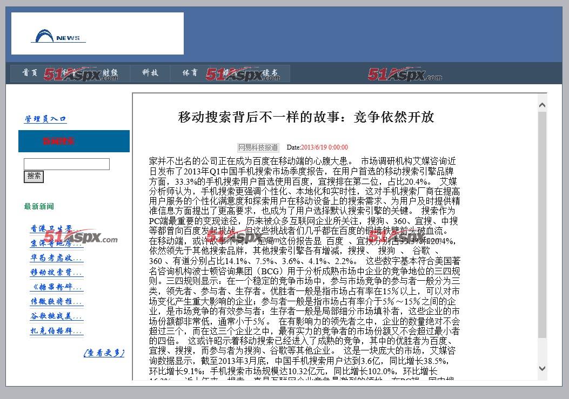Viewport: 569px width, 399px height.
Task: Open the 财经 navigation tab
Action: (x=110, y=73)
